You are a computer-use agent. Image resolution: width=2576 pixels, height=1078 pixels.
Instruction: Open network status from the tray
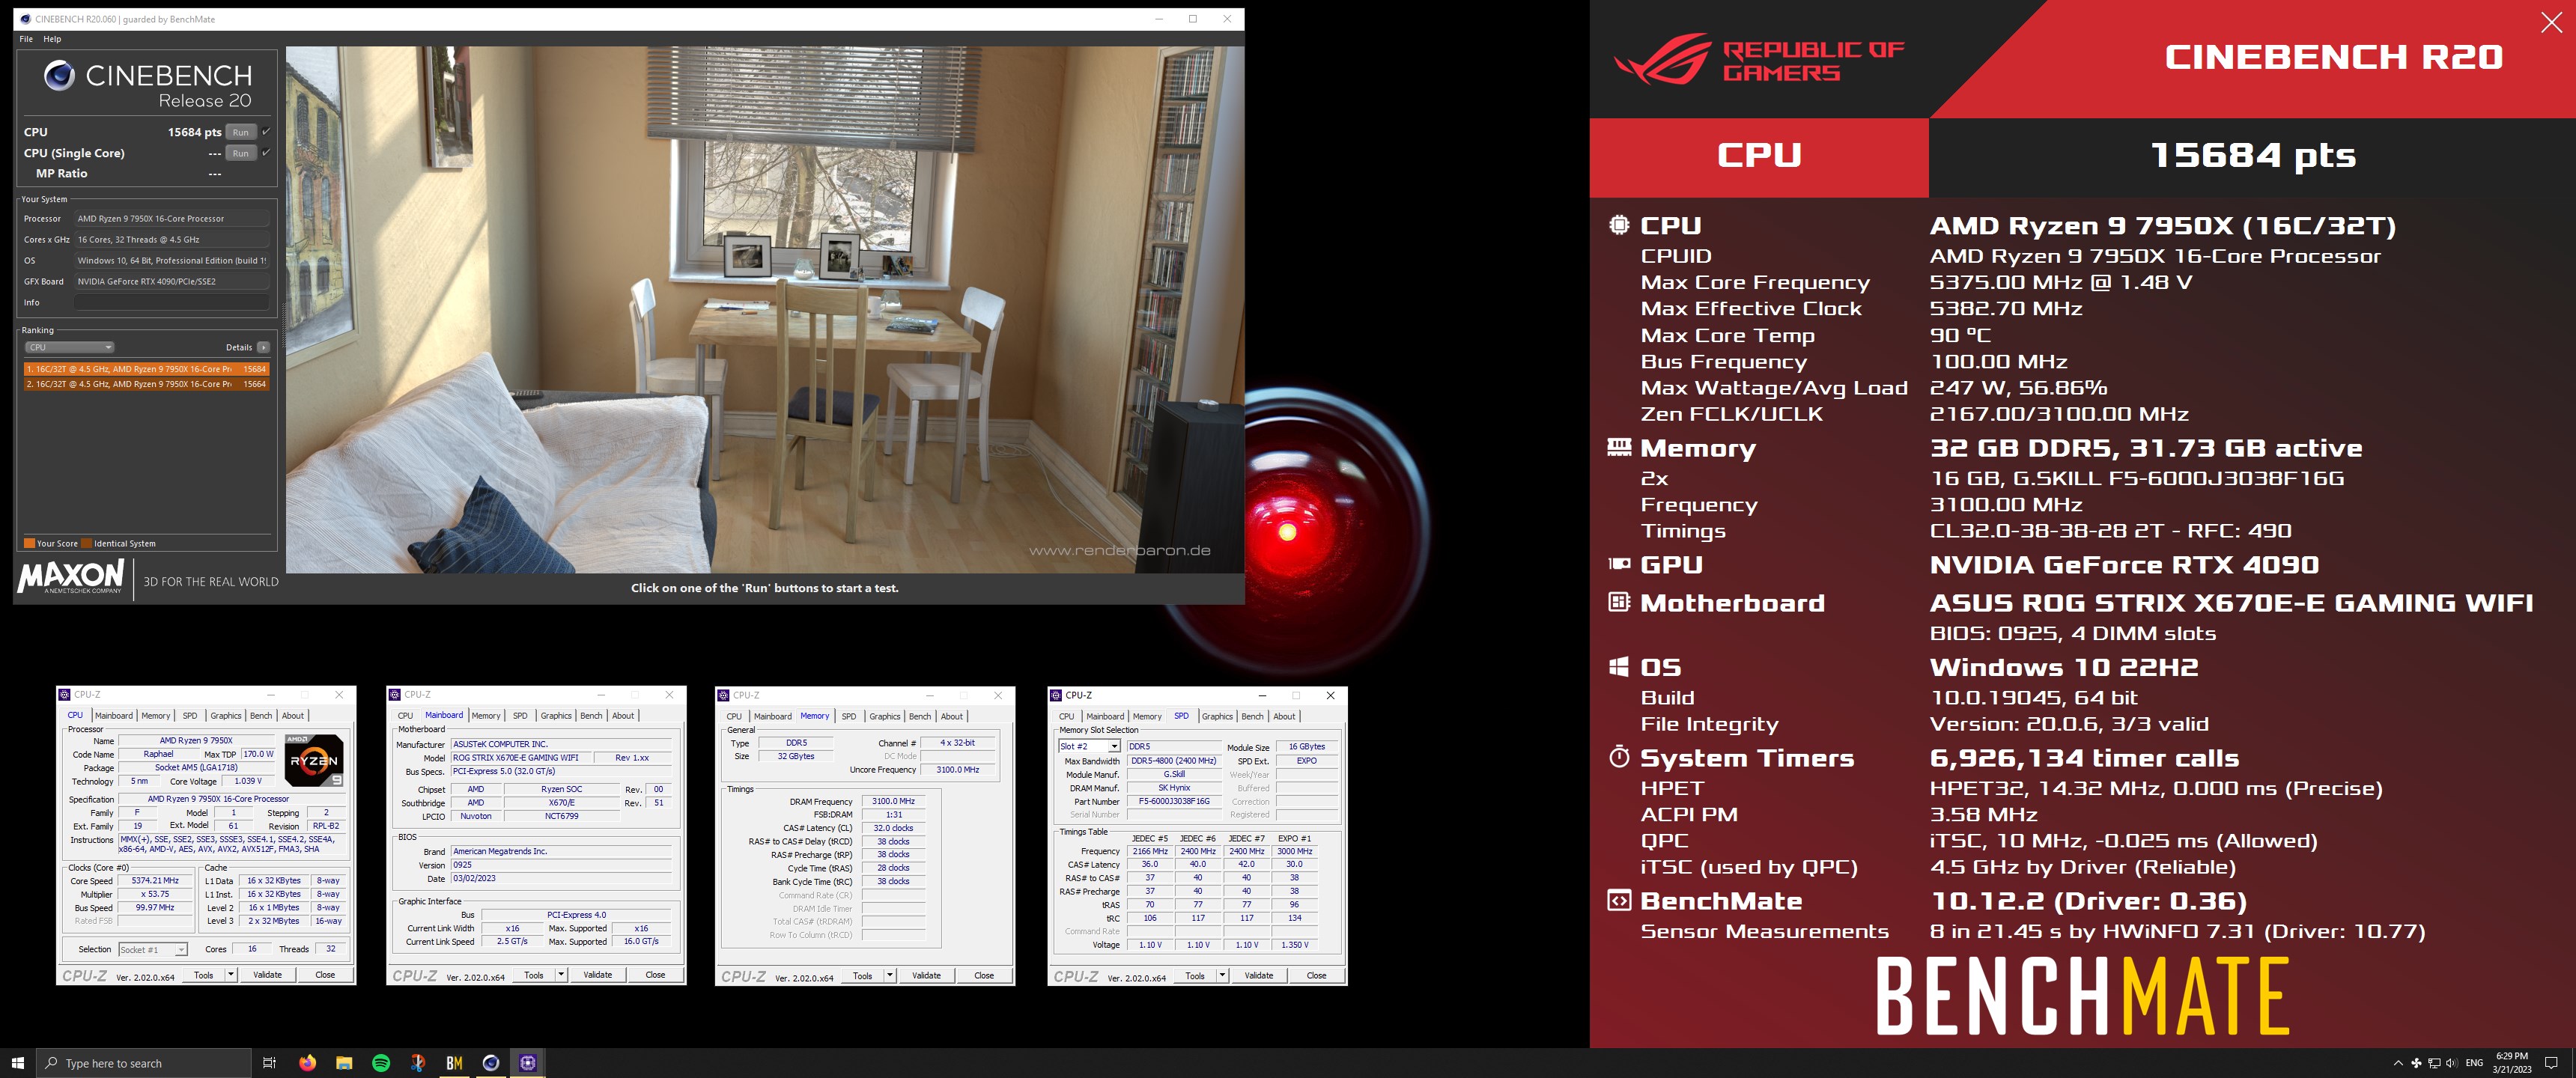pos(2434,1062)
